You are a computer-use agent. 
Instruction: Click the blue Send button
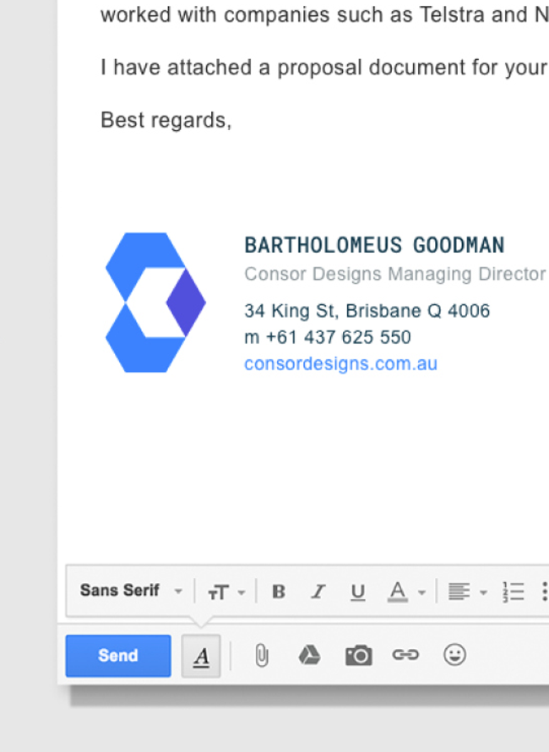pos(117,656)
